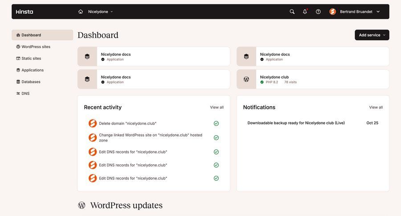
Task: Open the notifications bell icon
Action: click(x=305, y=12)
